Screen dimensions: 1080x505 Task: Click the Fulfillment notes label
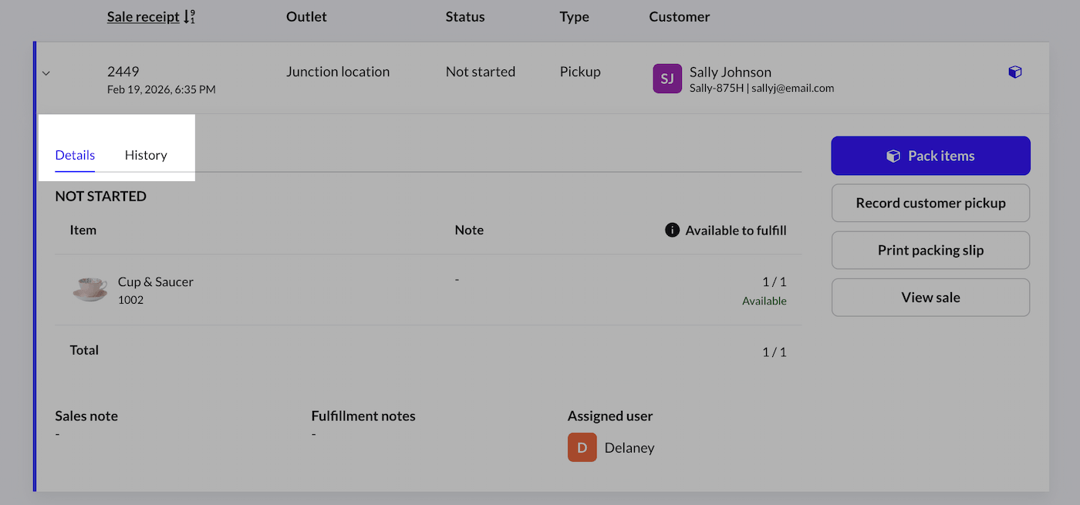tap(363, 416)
